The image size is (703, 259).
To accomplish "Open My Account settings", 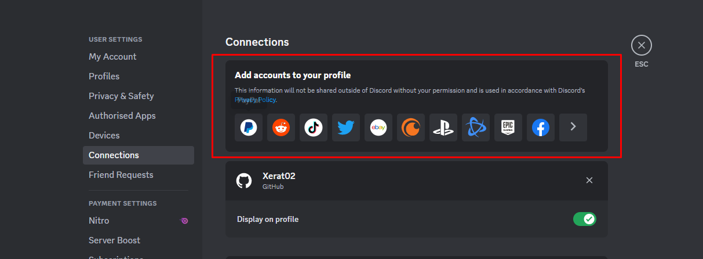I will click(x=112, y=57).
